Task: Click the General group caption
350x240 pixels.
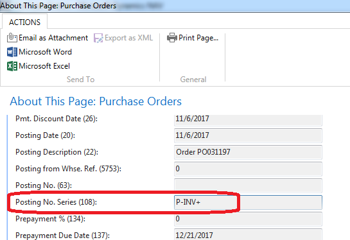Action: click(193, 80)
